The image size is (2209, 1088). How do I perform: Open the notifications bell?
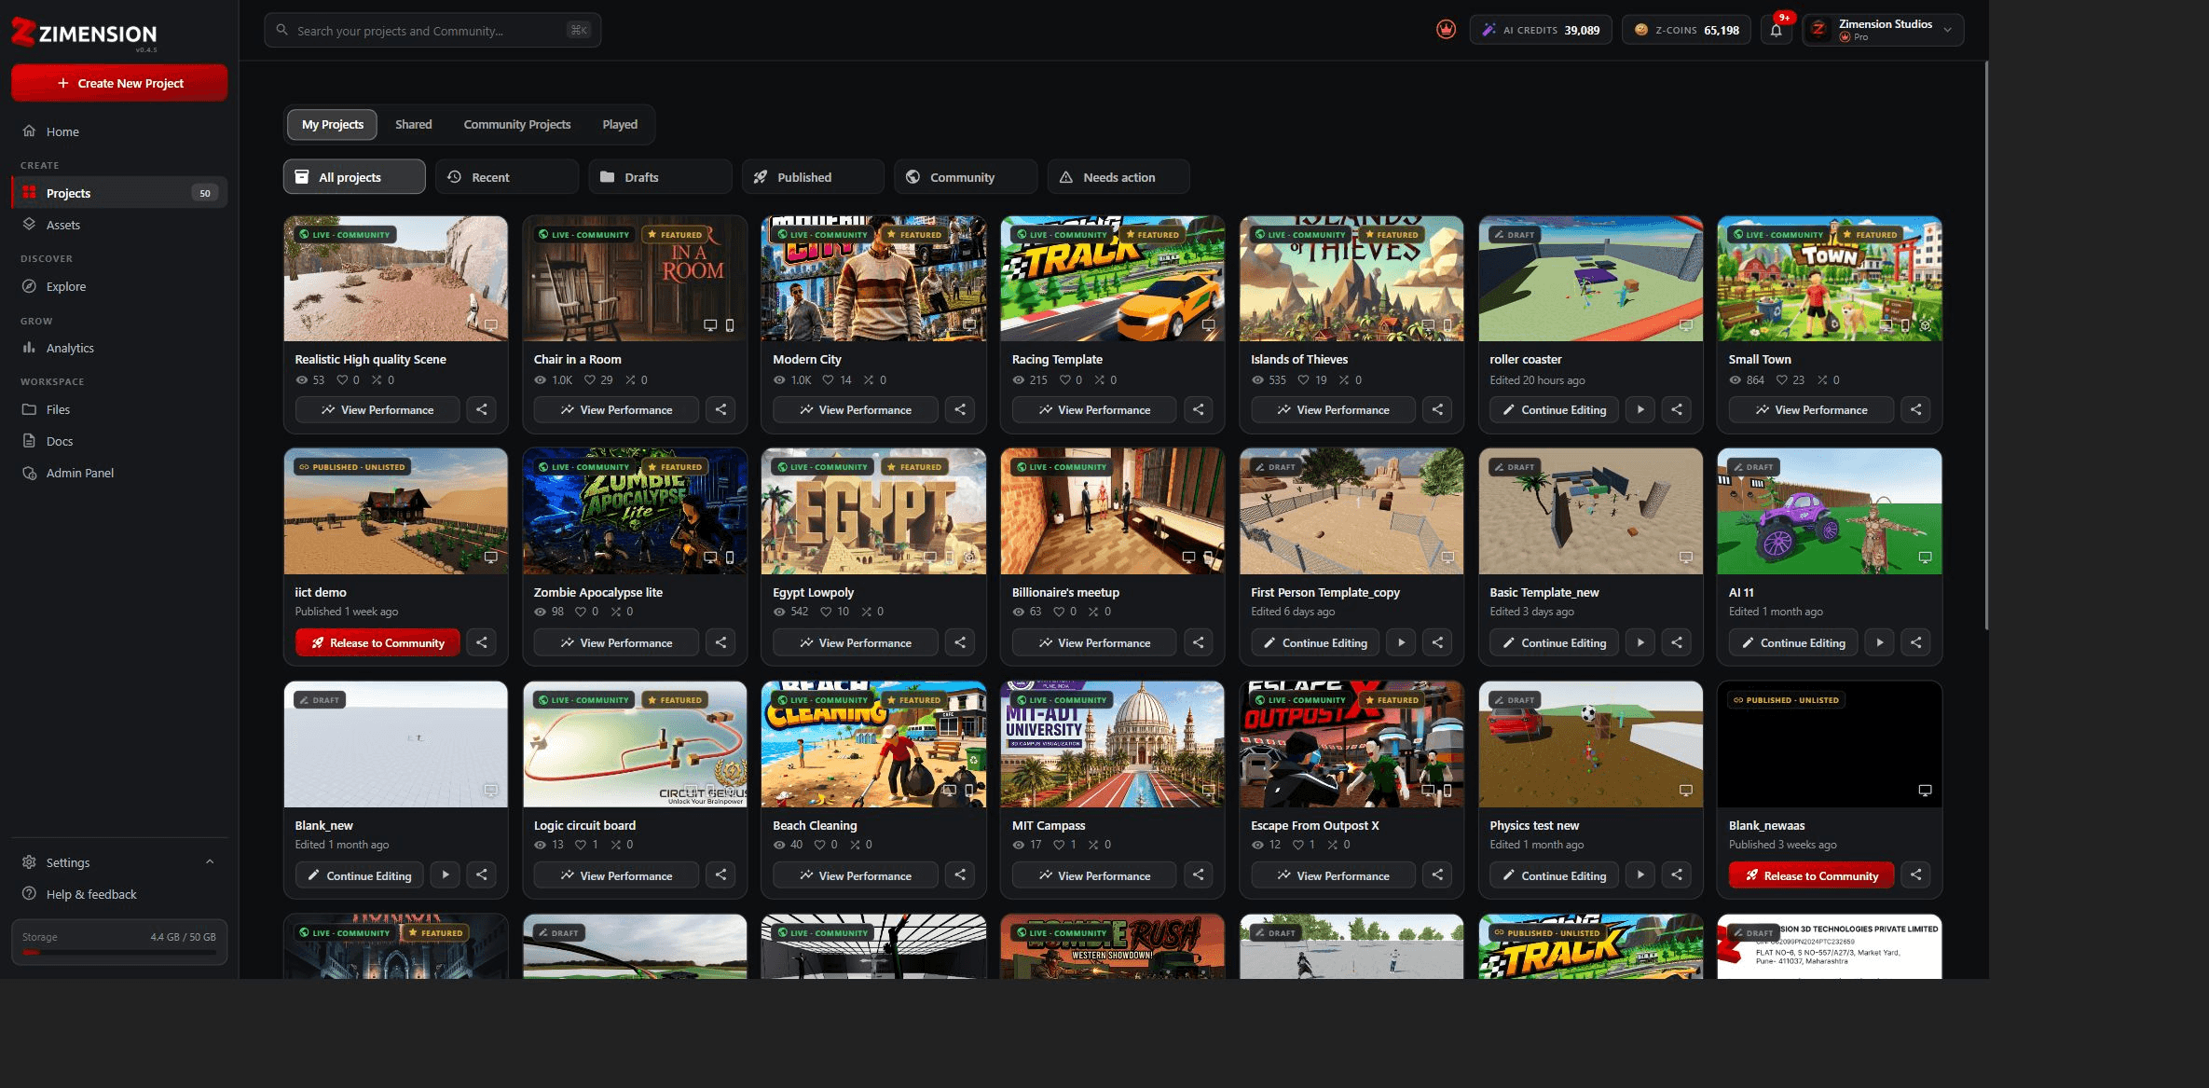[x=1776, y=30]
